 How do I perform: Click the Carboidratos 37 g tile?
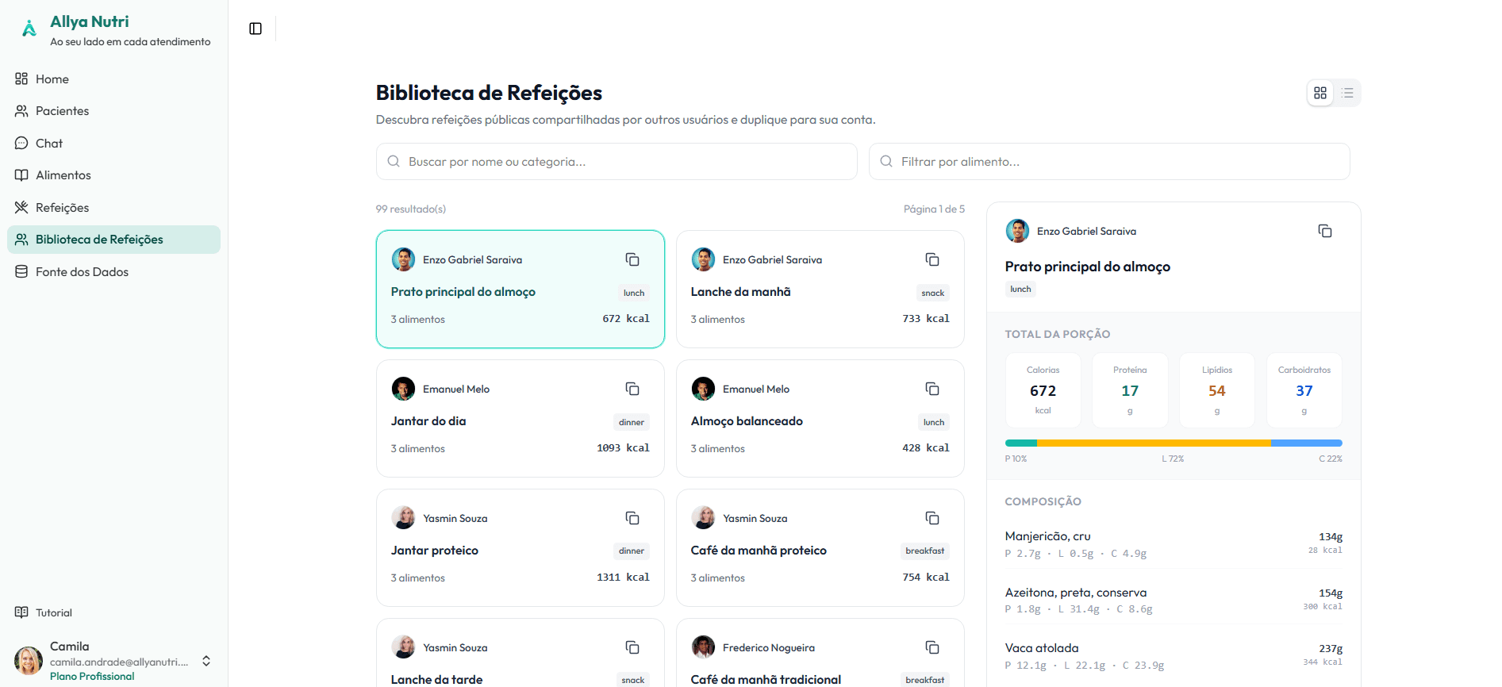coord(1304,390)
